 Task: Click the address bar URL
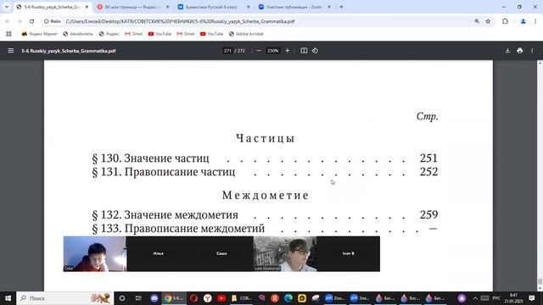click(180, 21)
